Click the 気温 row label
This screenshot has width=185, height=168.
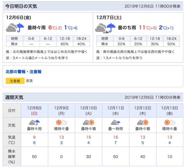click(12, 140)
